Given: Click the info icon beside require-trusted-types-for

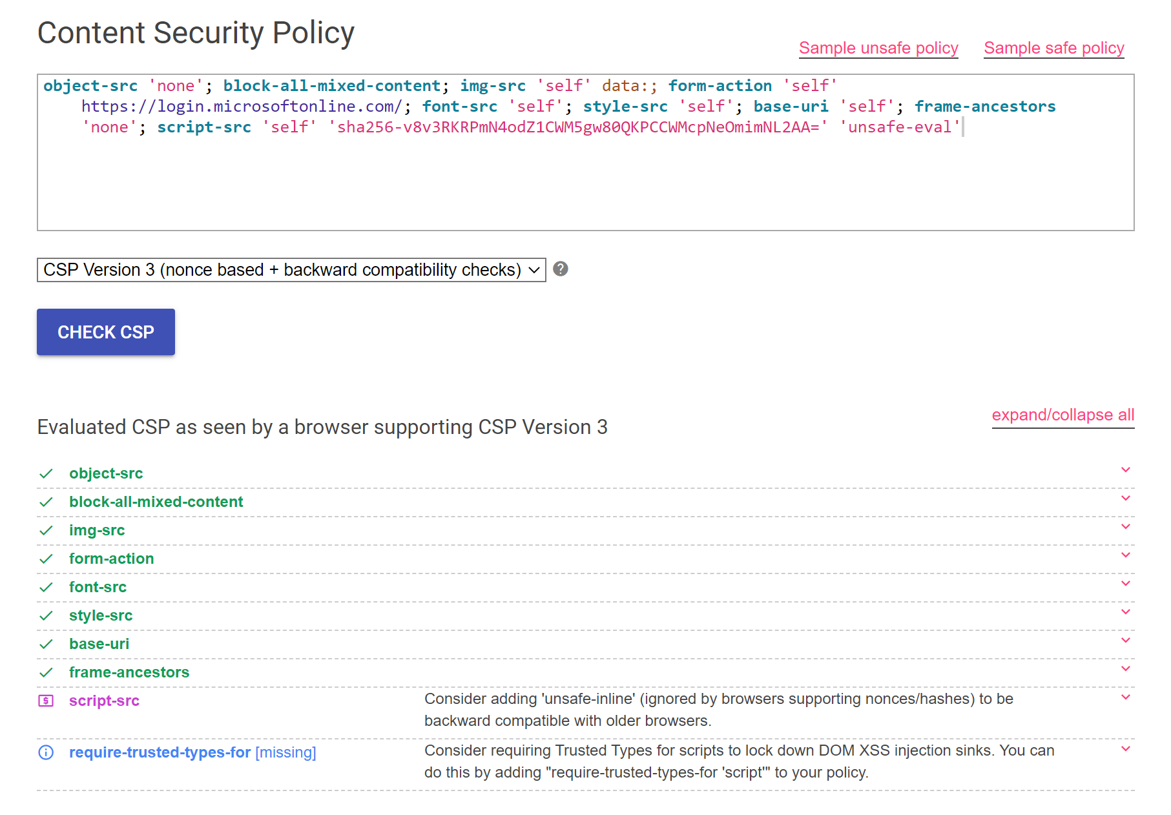Looking at the screenshot, I should [x=46, y=752].
